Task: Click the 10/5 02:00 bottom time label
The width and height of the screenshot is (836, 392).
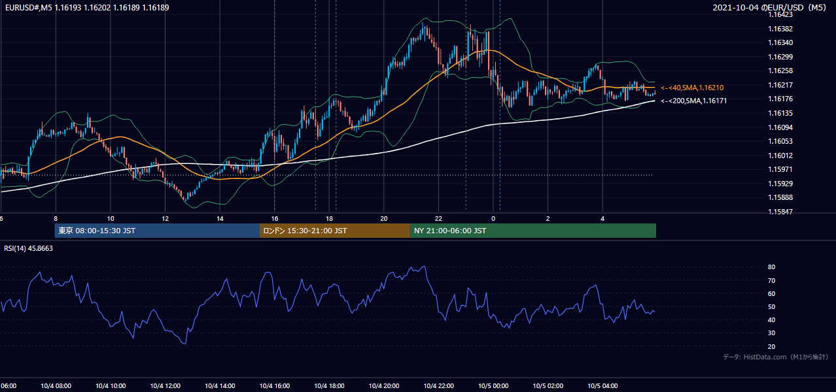Action: click(x=548, y=386)
